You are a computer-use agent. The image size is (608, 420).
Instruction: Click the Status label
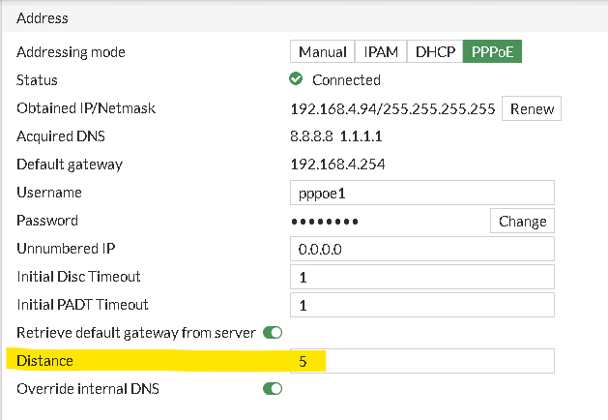pos(38,80)
